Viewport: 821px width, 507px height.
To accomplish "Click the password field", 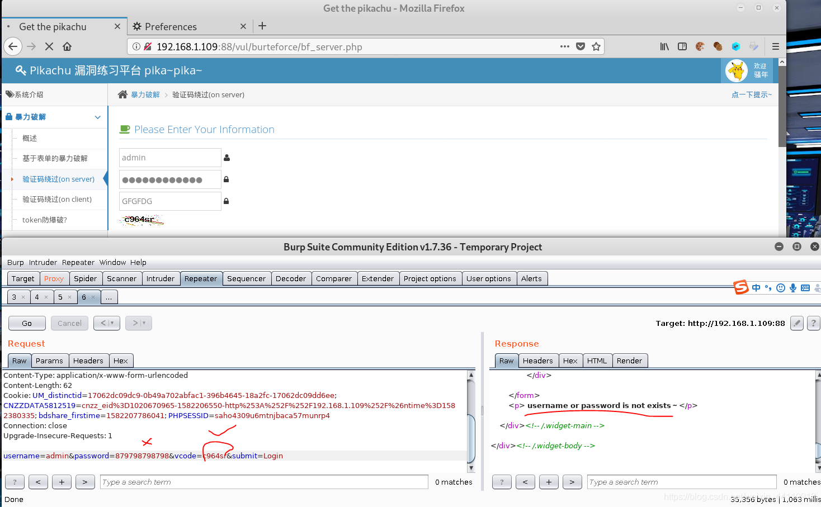I will (170, 179).
